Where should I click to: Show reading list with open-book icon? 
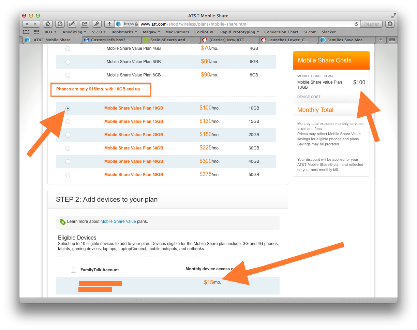click(x=26, y=32)
